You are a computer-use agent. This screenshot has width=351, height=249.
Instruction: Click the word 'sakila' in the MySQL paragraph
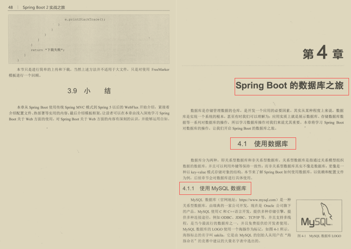pos(219,235)
